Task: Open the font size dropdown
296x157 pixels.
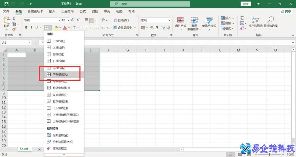Action: point(68,20)
